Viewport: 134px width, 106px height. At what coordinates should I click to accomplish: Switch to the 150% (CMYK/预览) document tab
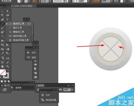[23, 6]
